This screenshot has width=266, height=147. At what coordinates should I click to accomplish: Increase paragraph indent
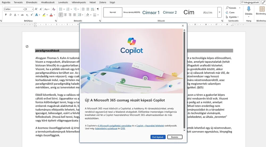88,9
